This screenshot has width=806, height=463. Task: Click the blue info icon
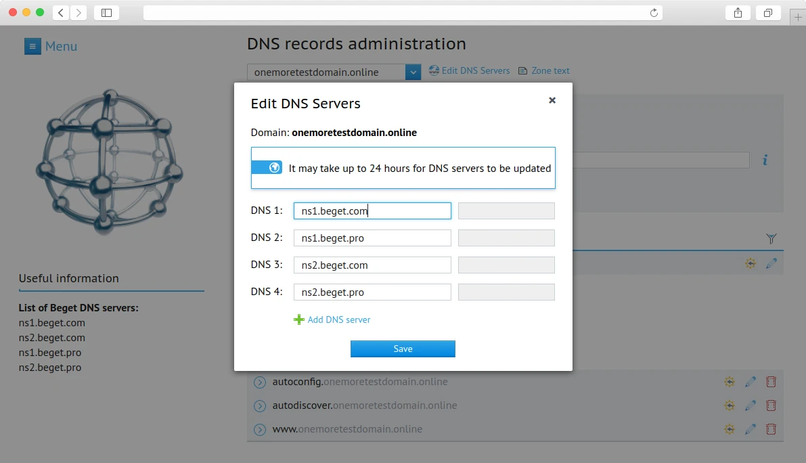click(x=765, y=160)
